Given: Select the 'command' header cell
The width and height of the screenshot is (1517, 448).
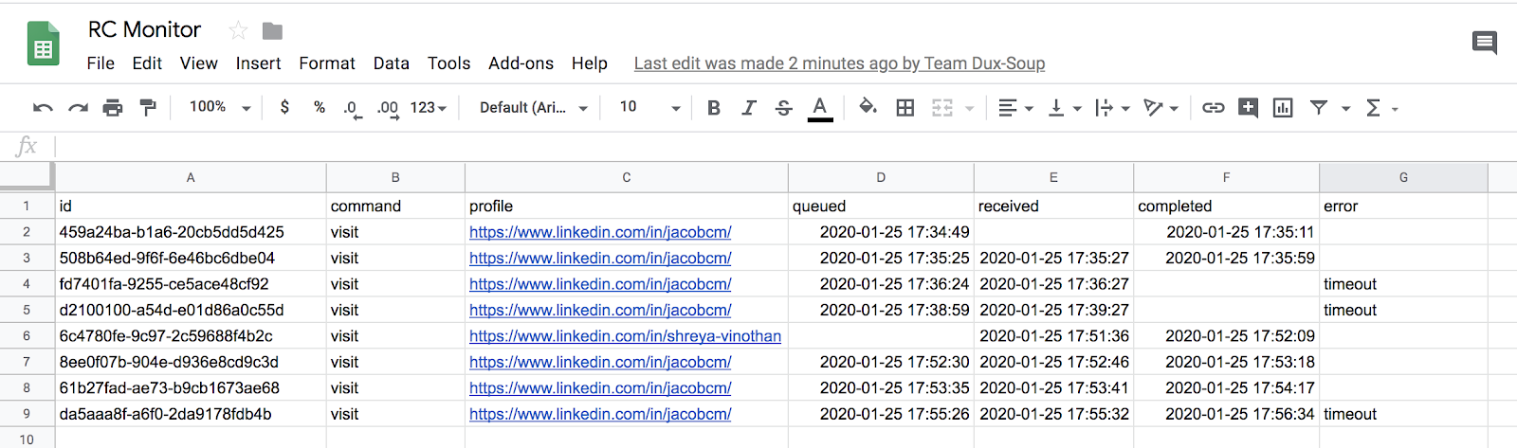Looking at the screenshot, I should click(395, 206).
